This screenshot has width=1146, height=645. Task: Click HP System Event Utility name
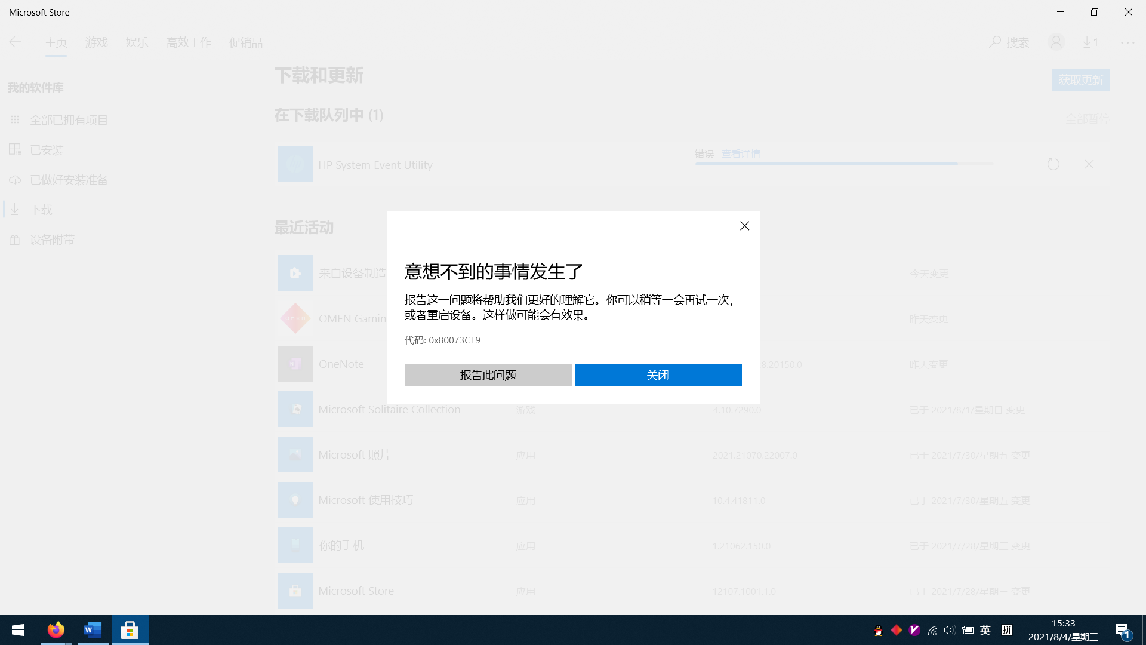point(375,165)
